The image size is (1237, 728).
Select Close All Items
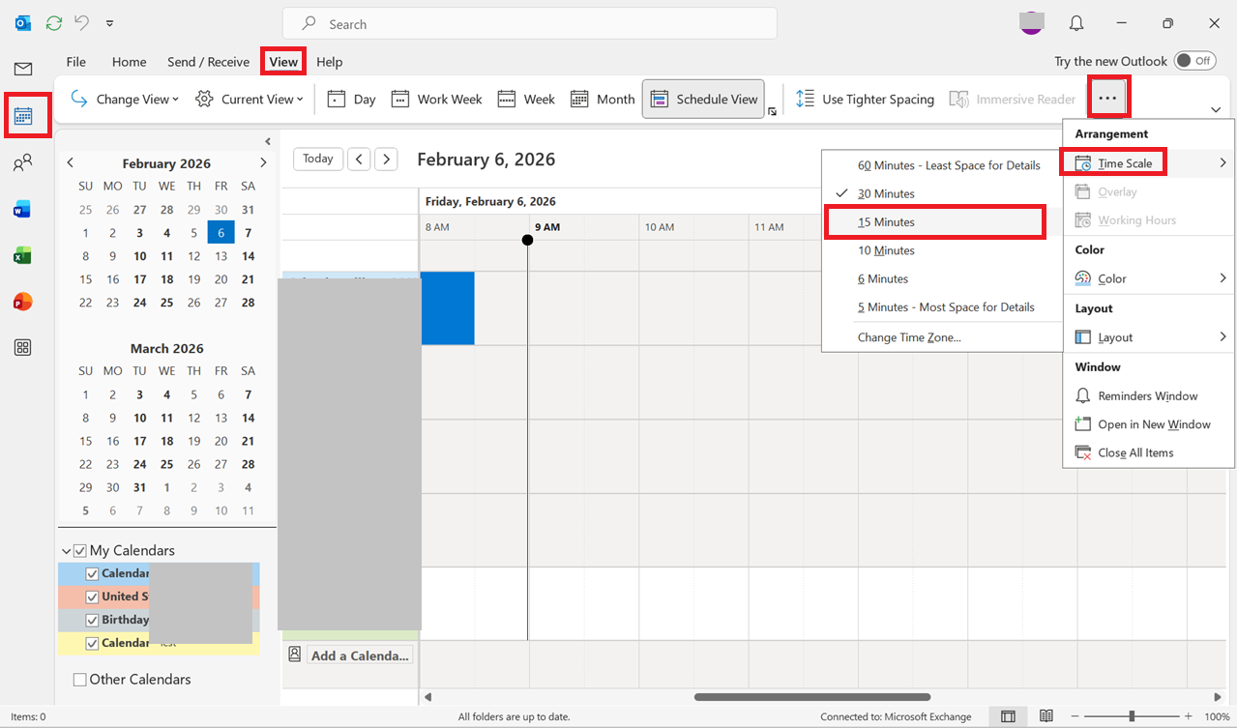coord(1149,452)
